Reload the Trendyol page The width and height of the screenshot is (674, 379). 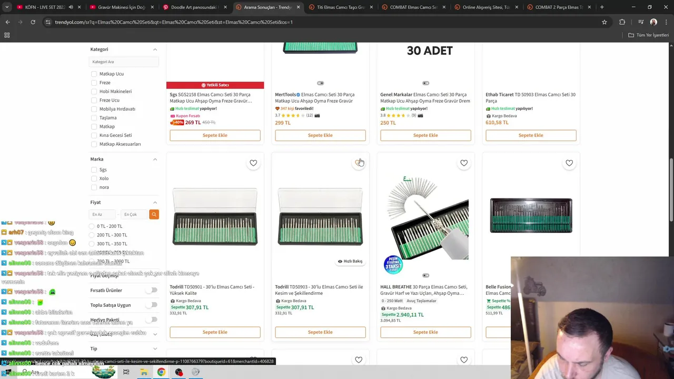33,22
